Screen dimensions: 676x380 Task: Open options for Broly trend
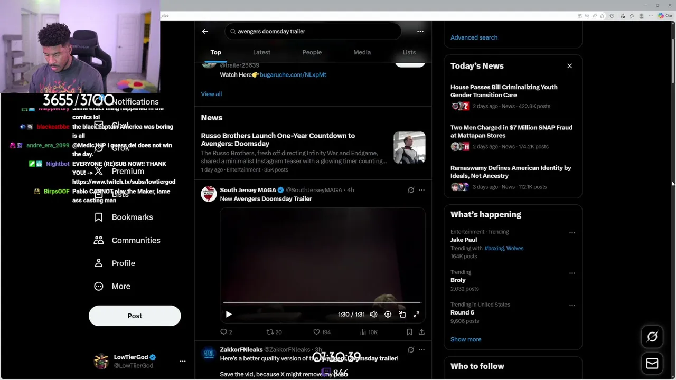click(x=572, y=273)
